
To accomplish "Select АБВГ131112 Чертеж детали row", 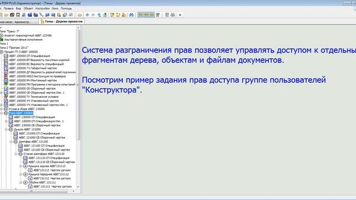I will pos(52,178).
